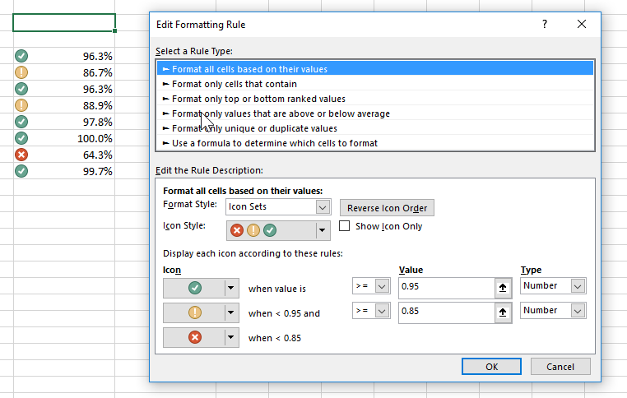627x398 pixels.
Task: Click the green check icon beside 100.0%
Action: point(21,138)
